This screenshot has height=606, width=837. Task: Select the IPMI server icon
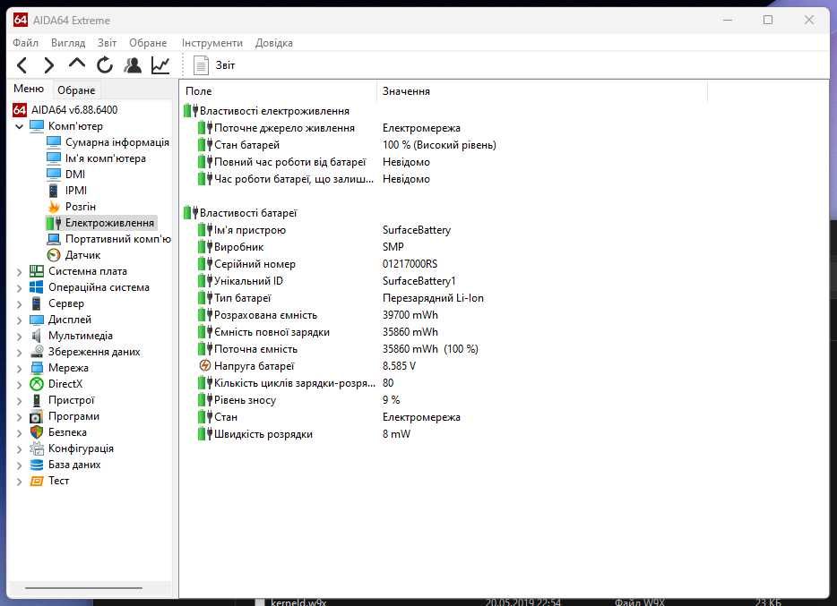click(54, 191)
